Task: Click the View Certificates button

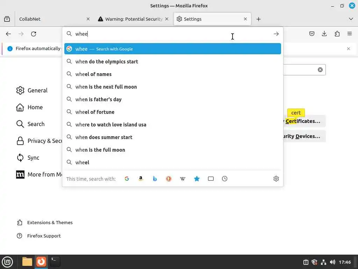Action: coord(305,121)
